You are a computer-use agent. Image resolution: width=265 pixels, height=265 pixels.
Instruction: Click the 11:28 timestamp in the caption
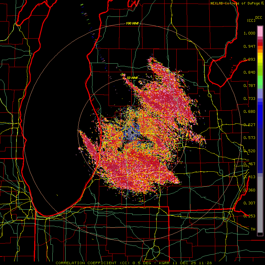tap(206, 263)
